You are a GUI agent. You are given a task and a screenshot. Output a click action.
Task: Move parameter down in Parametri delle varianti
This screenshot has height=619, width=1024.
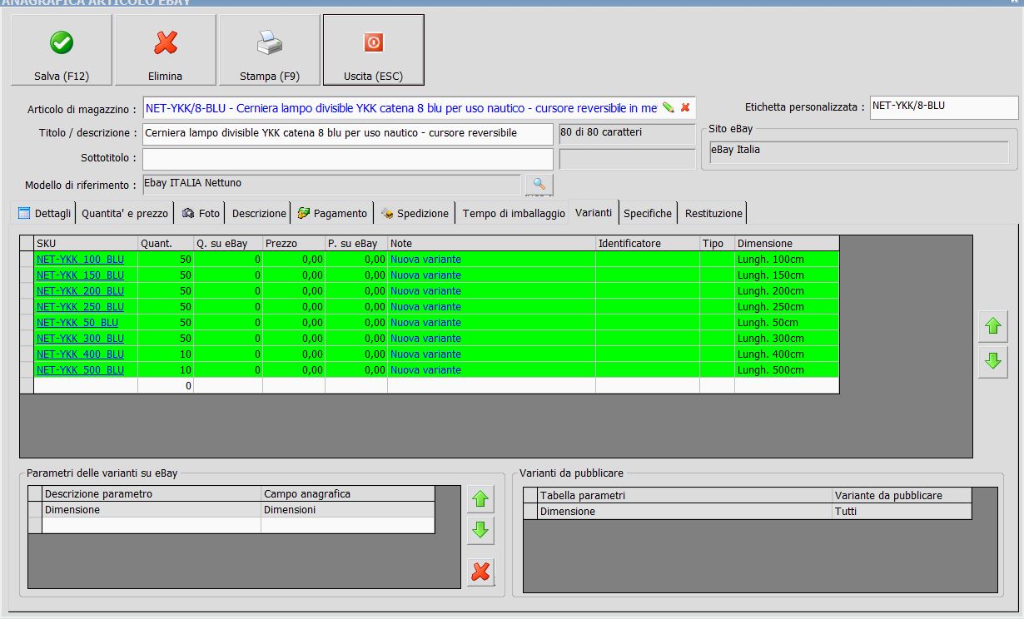tap(480, 530)
